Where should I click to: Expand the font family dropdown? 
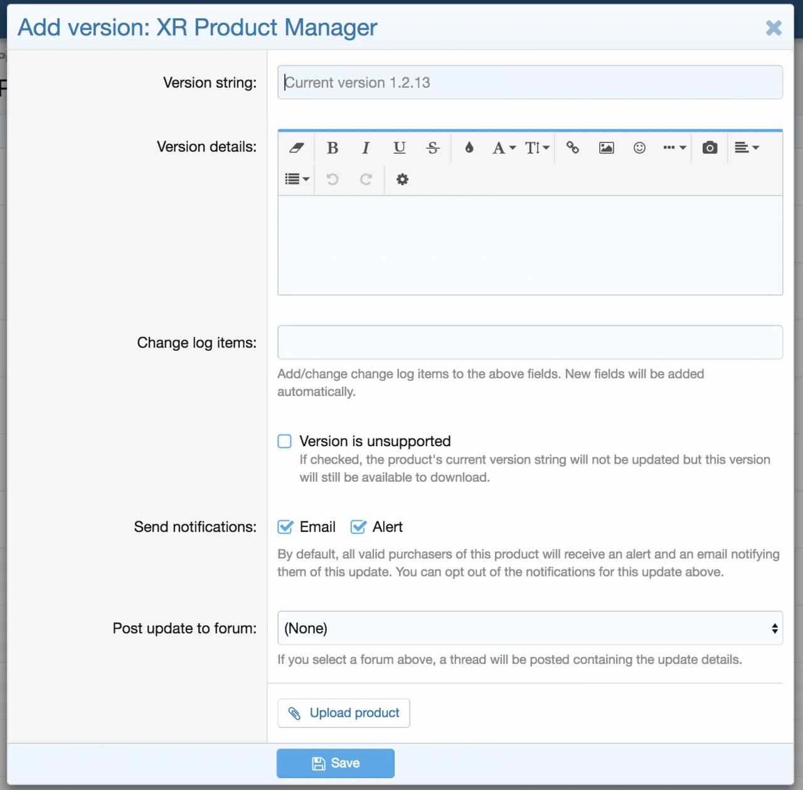(x=503, y=148)
